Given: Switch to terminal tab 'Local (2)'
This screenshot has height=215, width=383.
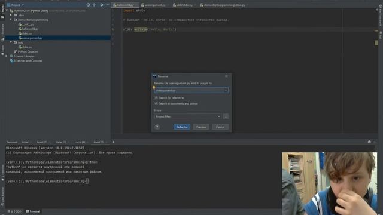Looking at the screenshot, I should 42,142.
